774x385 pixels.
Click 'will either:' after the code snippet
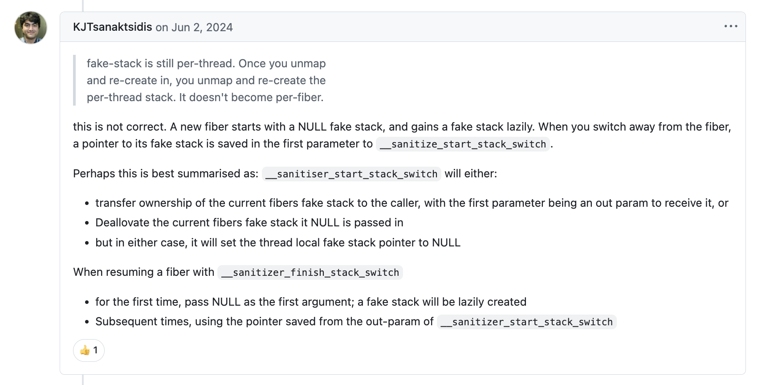471,173
